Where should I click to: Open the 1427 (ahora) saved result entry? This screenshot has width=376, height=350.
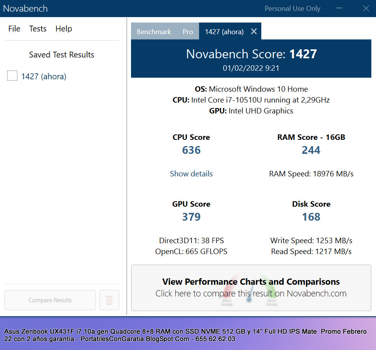point(44,77)
